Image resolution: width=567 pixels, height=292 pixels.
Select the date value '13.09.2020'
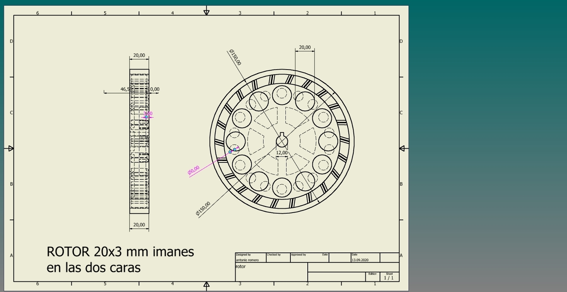coord(360,260)
